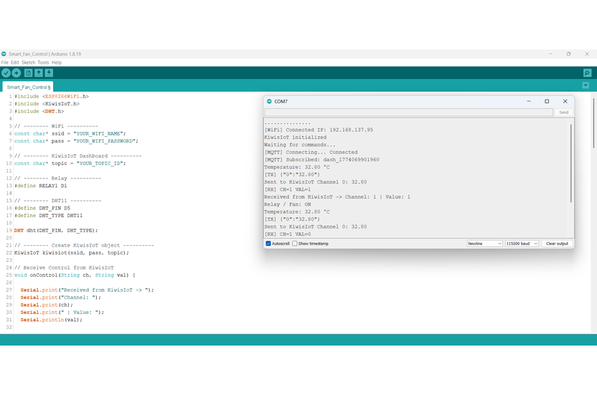This screenshot has height=395, width=597.
Task: Click the Verify sketch checkmark icon
Action: pyautogui.click(x=6, y=72)
